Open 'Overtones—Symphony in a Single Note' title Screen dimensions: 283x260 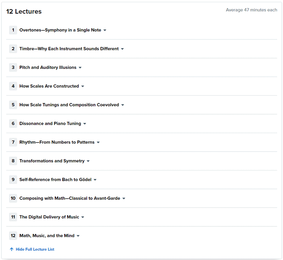pos(60,30)
